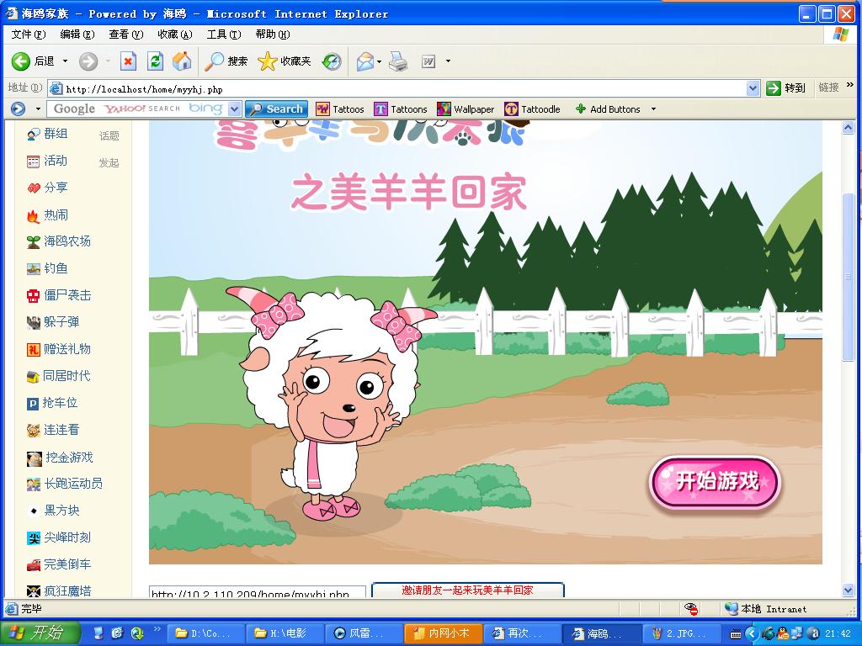This screenshot has width=862, height=646.
Task: Open the back button history dropdown
Action: click(x=65, y=61)
